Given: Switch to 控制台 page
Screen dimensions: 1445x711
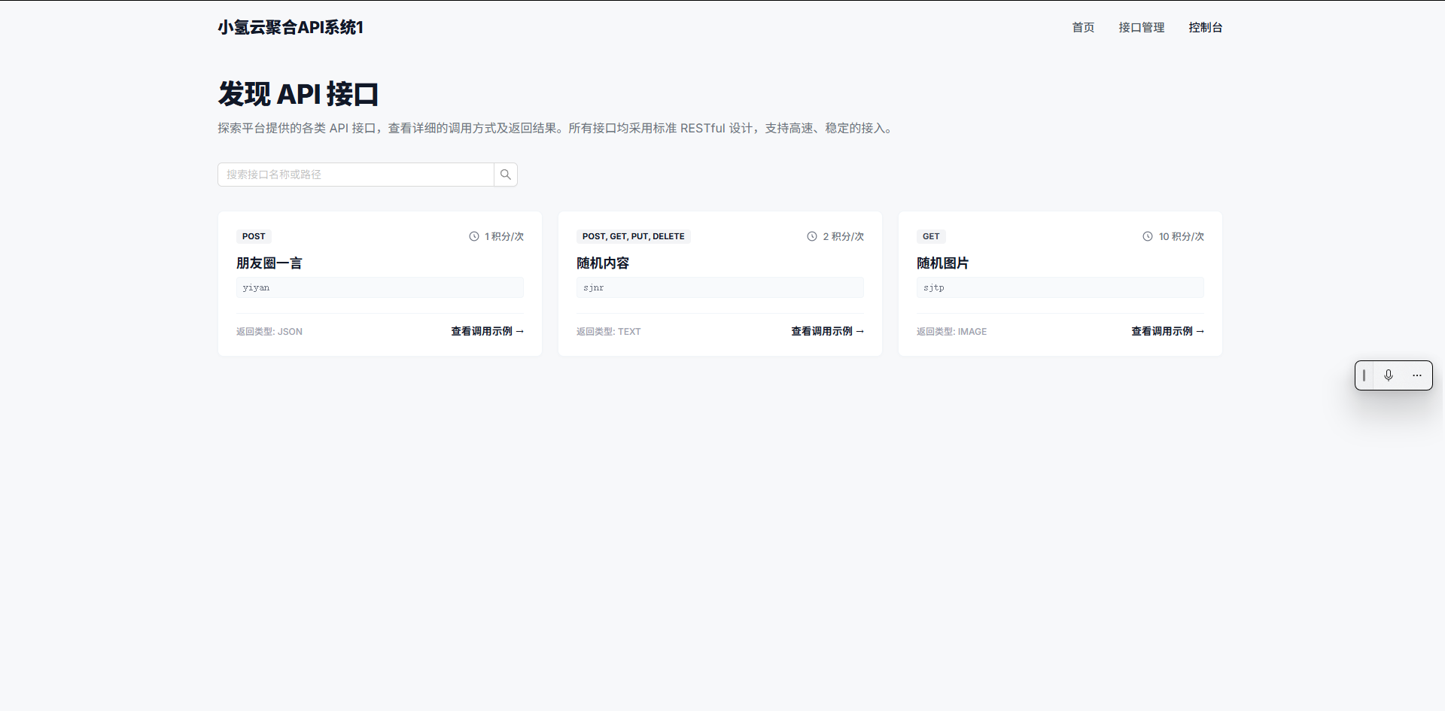Looking at the screenshot, I should click(x=1206, y=27).
